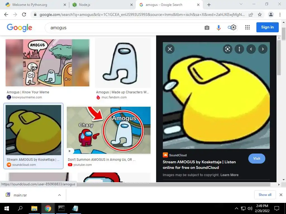The height and width of the screenshot is (214, 286).
Task: Open the volume control in system tray
Action: point(250,208)
